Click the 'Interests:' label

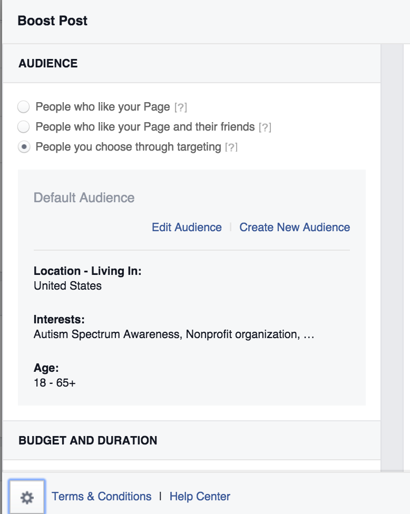[59, 319]
